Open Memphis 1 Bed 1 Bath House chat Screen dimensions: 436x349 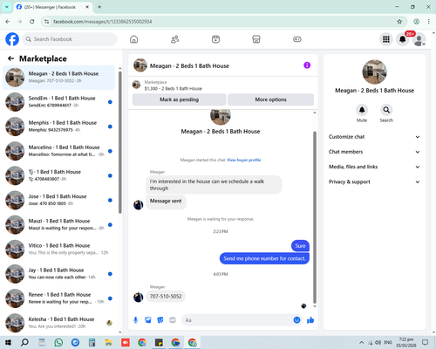pos(58,127)
